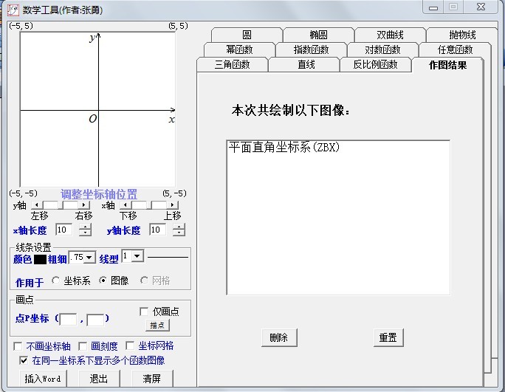Click the y轴 scrollbar left arrow
The image size is (505, 392).
point(35,205)
